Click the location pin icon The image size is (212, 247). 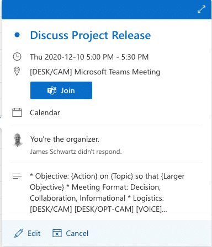(x=17, y=72)
